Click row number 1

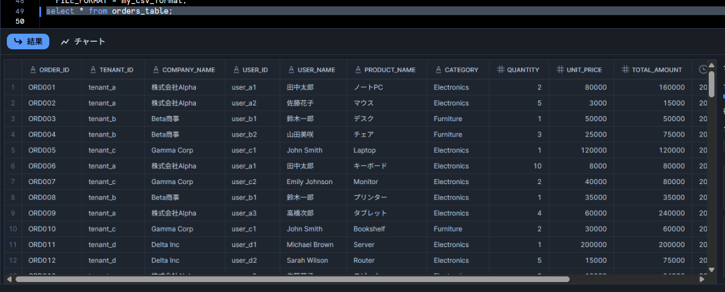click(13, 87)
